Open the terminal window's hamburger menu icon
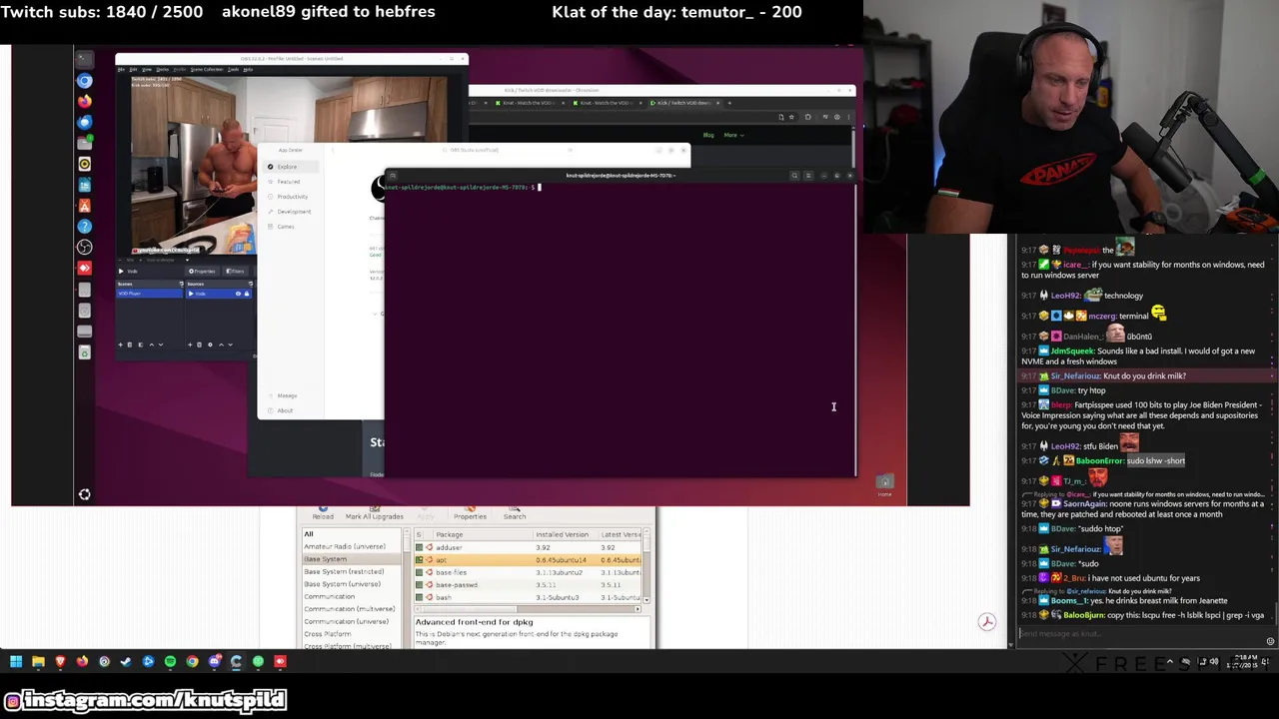The image size is (1279, 719). click(x=808, y=176)
